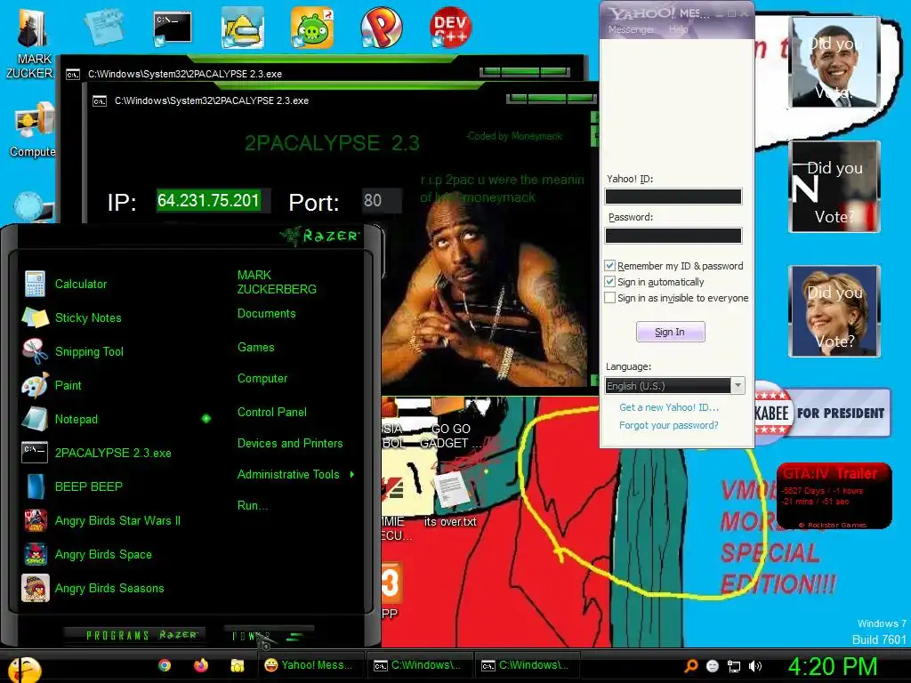Toggle Sign in automatically checkbox
Image resolution: width=911 pixels, height=683 pixels.
(609, 282)
